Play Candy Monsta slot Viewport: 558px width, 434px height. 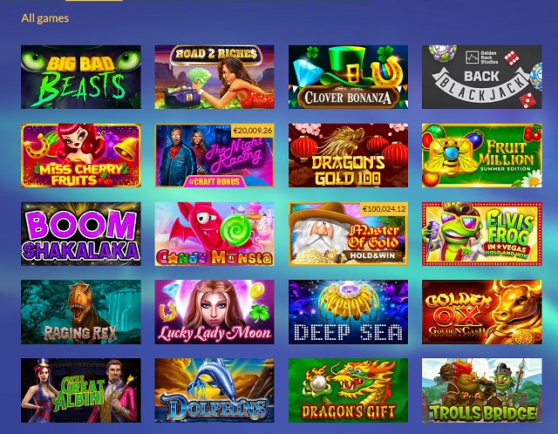(x=214, y=234)
